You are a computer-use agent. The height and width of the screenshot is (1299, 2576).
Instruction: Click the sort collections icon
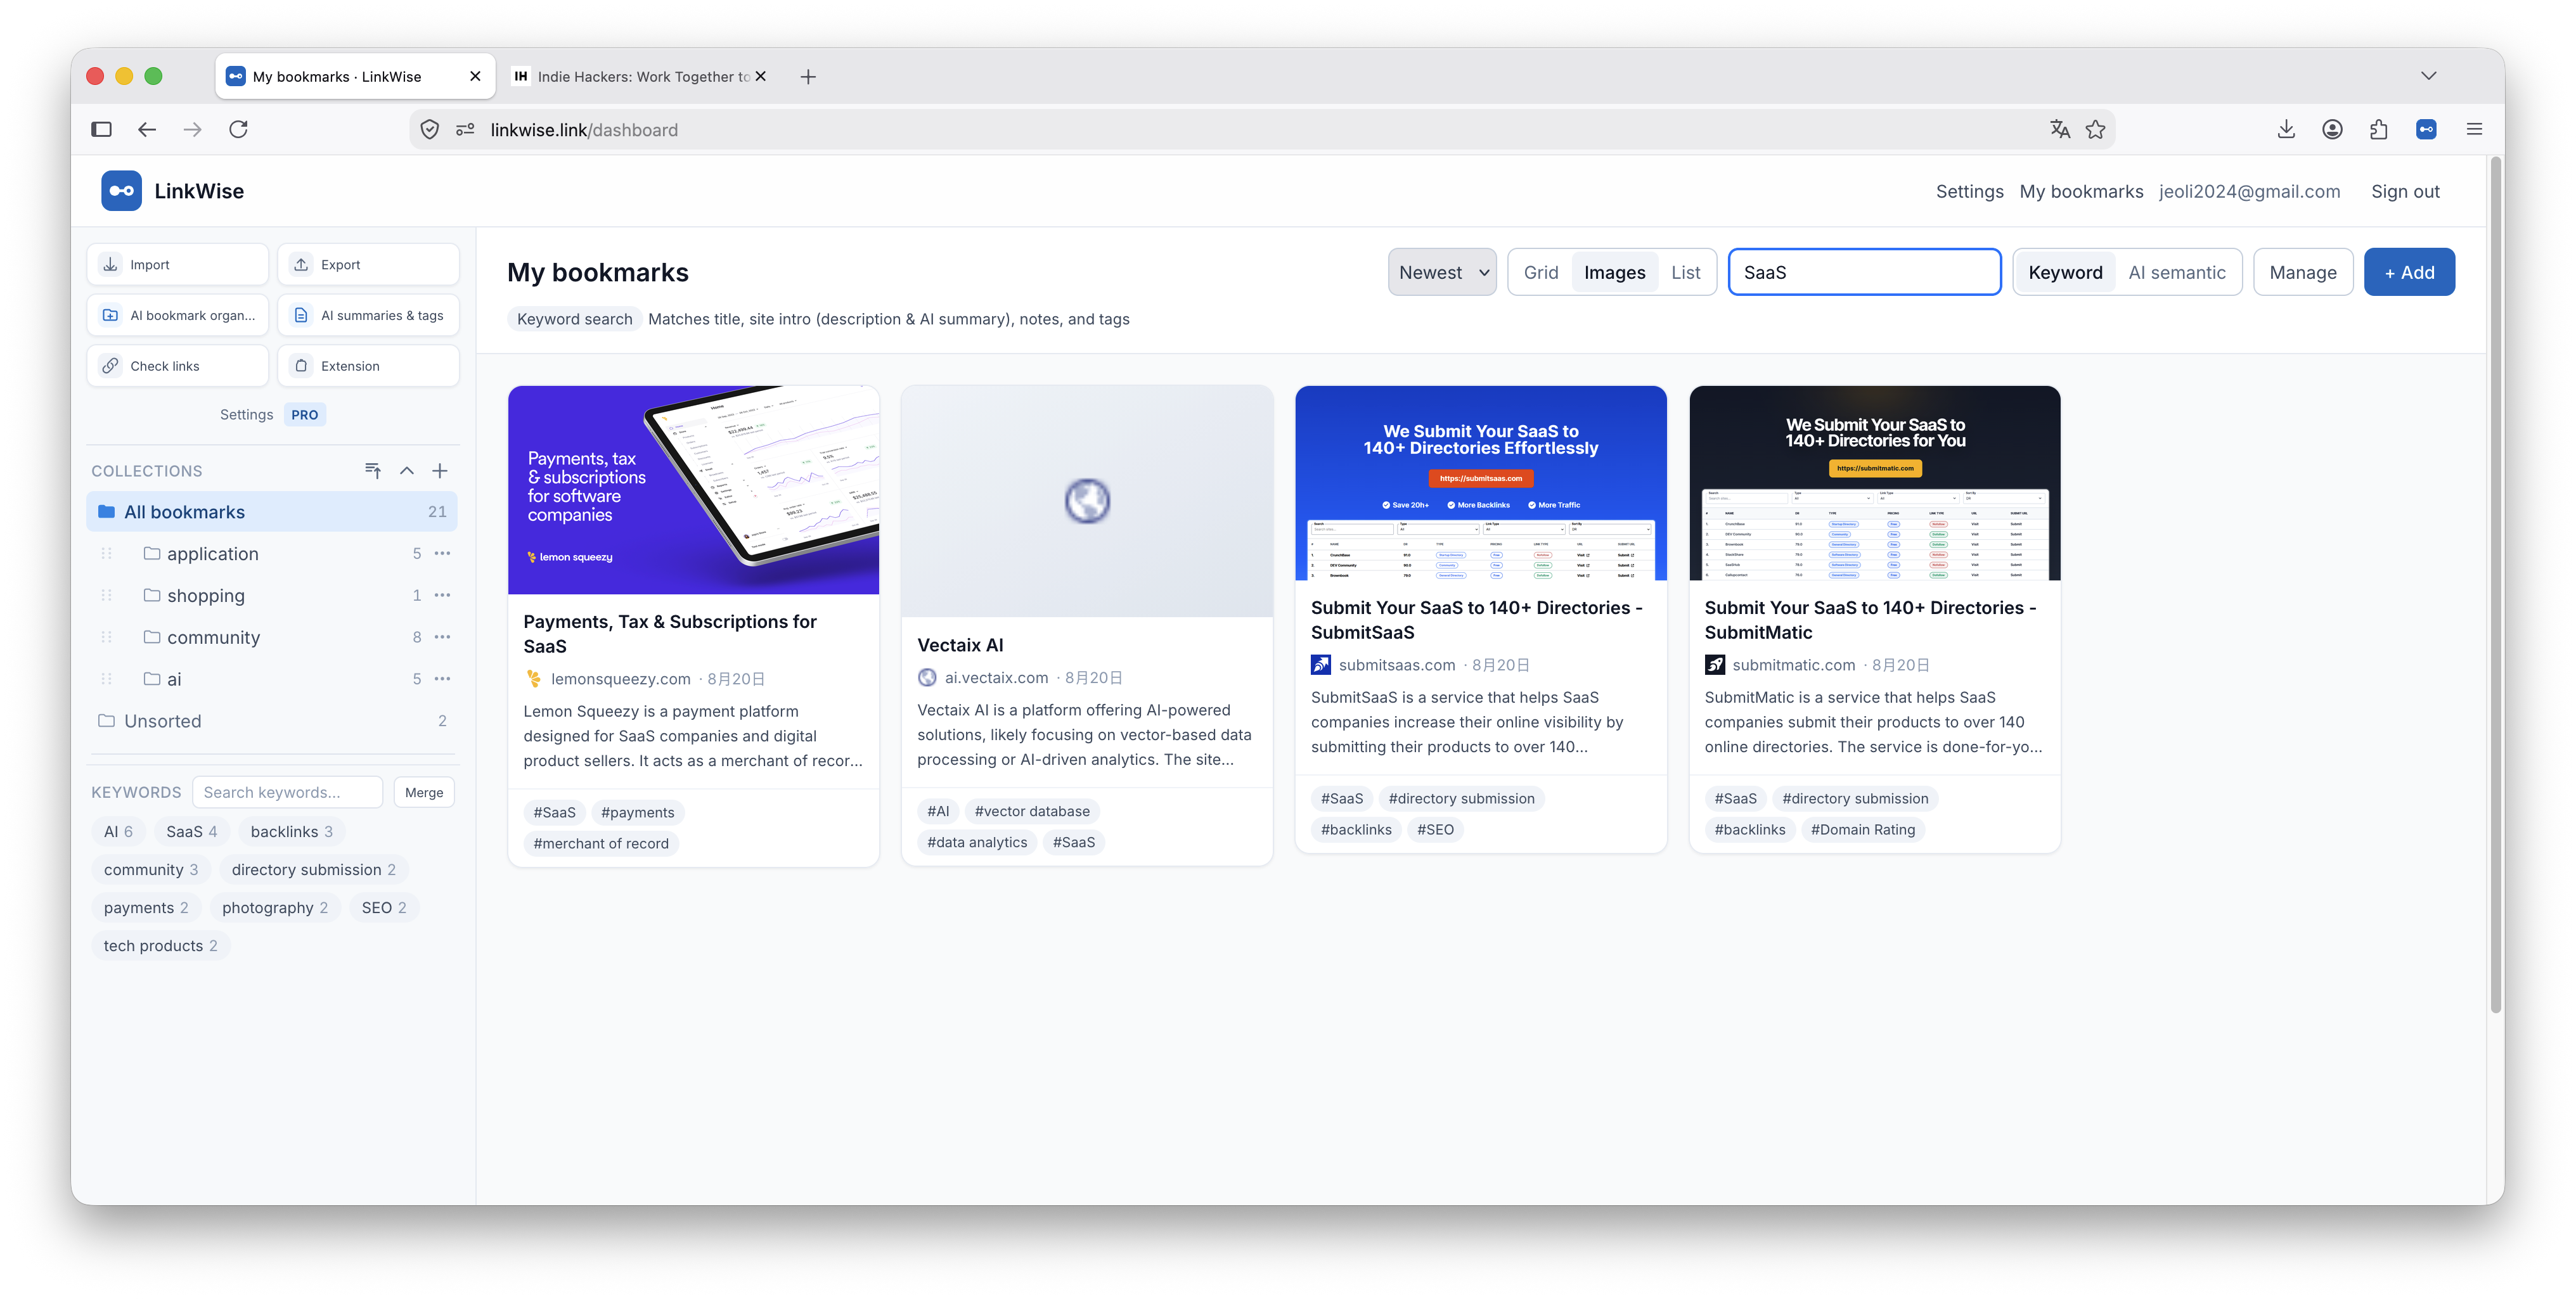(373, 471)
